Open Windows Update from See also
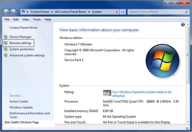192x132 pixels. point(21,107)
